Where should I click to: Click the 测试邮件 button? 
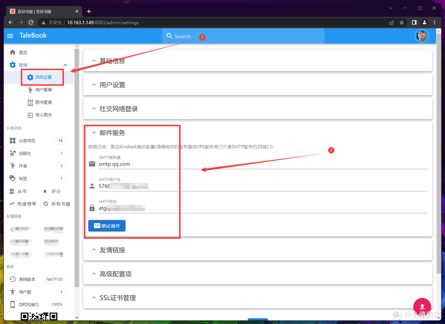pos(107,226)
